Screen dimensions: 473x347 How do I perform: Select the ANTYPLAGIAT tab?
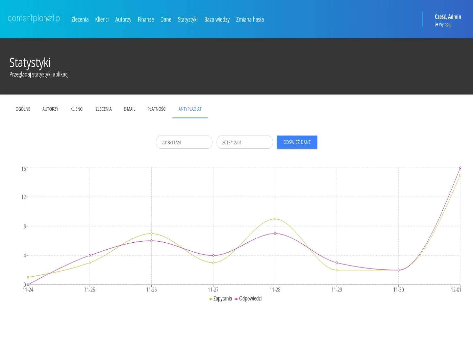pos(190,109)
